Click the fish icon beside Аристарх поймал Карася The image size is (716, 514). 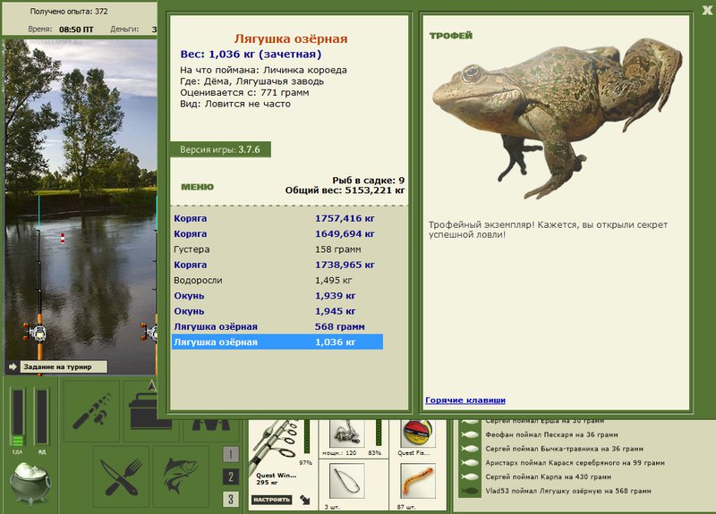pos(469,463)
